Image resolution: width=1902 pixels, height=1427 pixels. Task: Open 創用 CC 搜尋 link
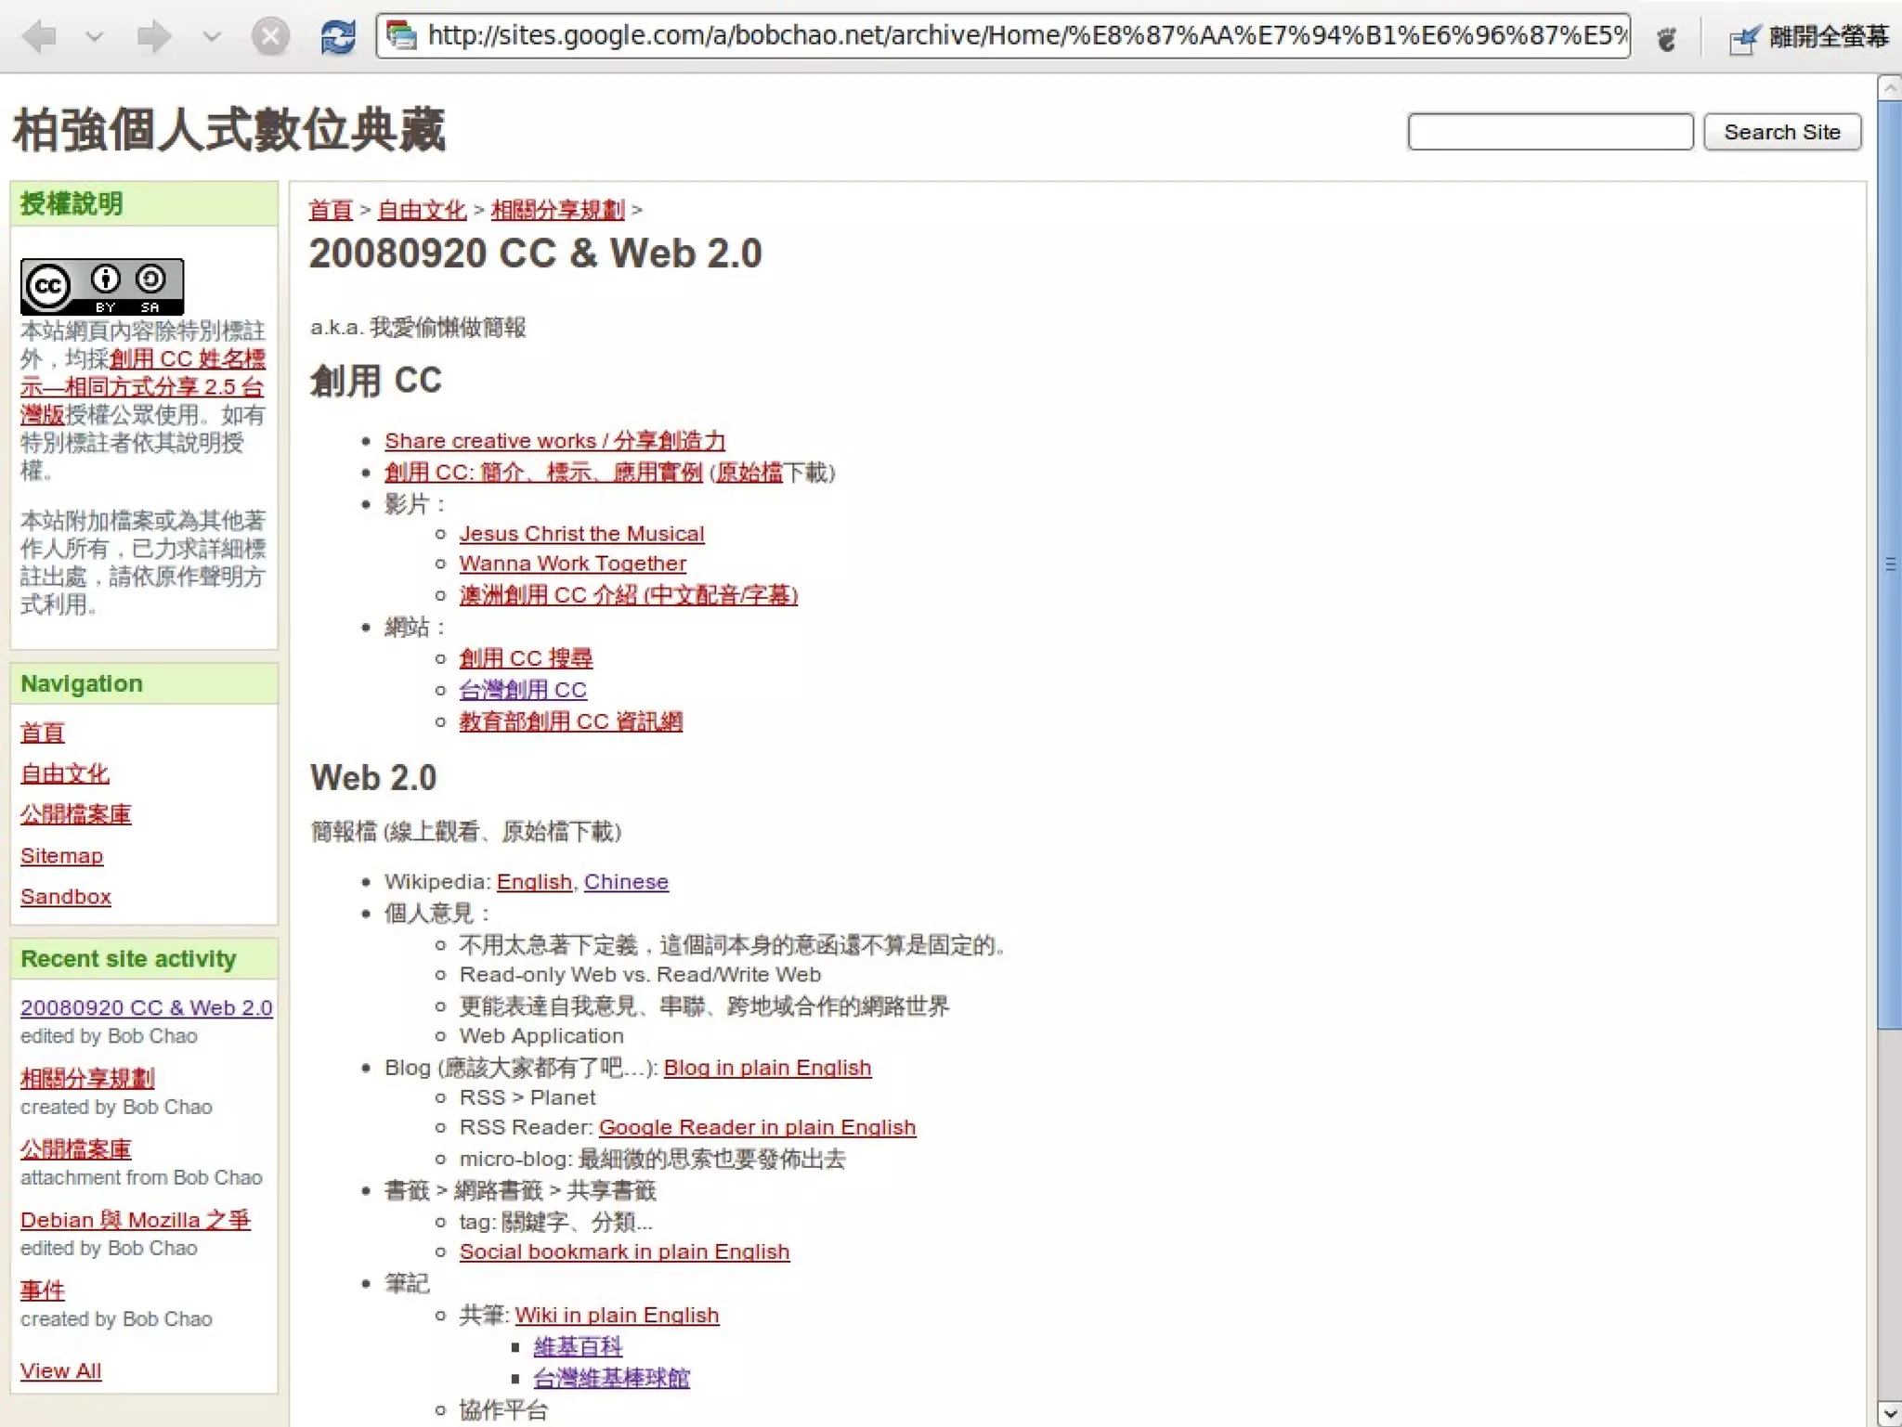(x=526, y=658)
